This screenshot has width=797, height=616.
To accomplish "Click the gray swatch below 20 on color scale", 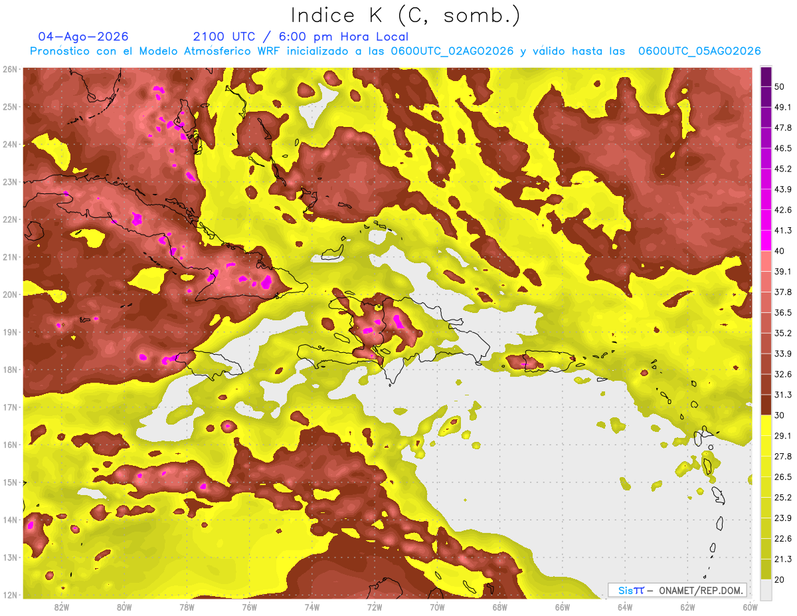I will tap(766, 589).
